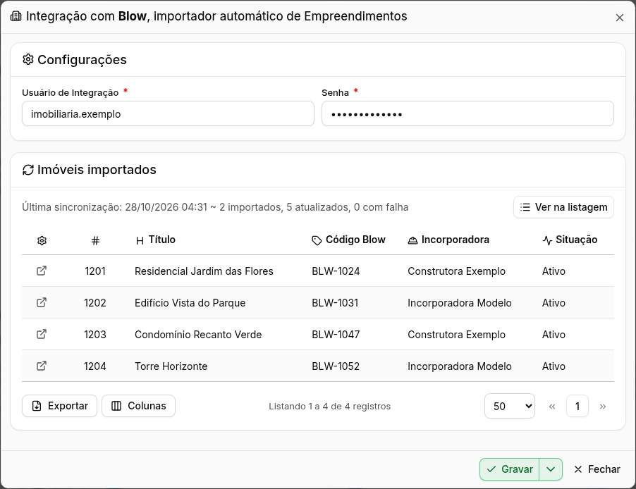Open external link for Residencial Jardim das Flores

pyautogui.click(x=42, y=271)
